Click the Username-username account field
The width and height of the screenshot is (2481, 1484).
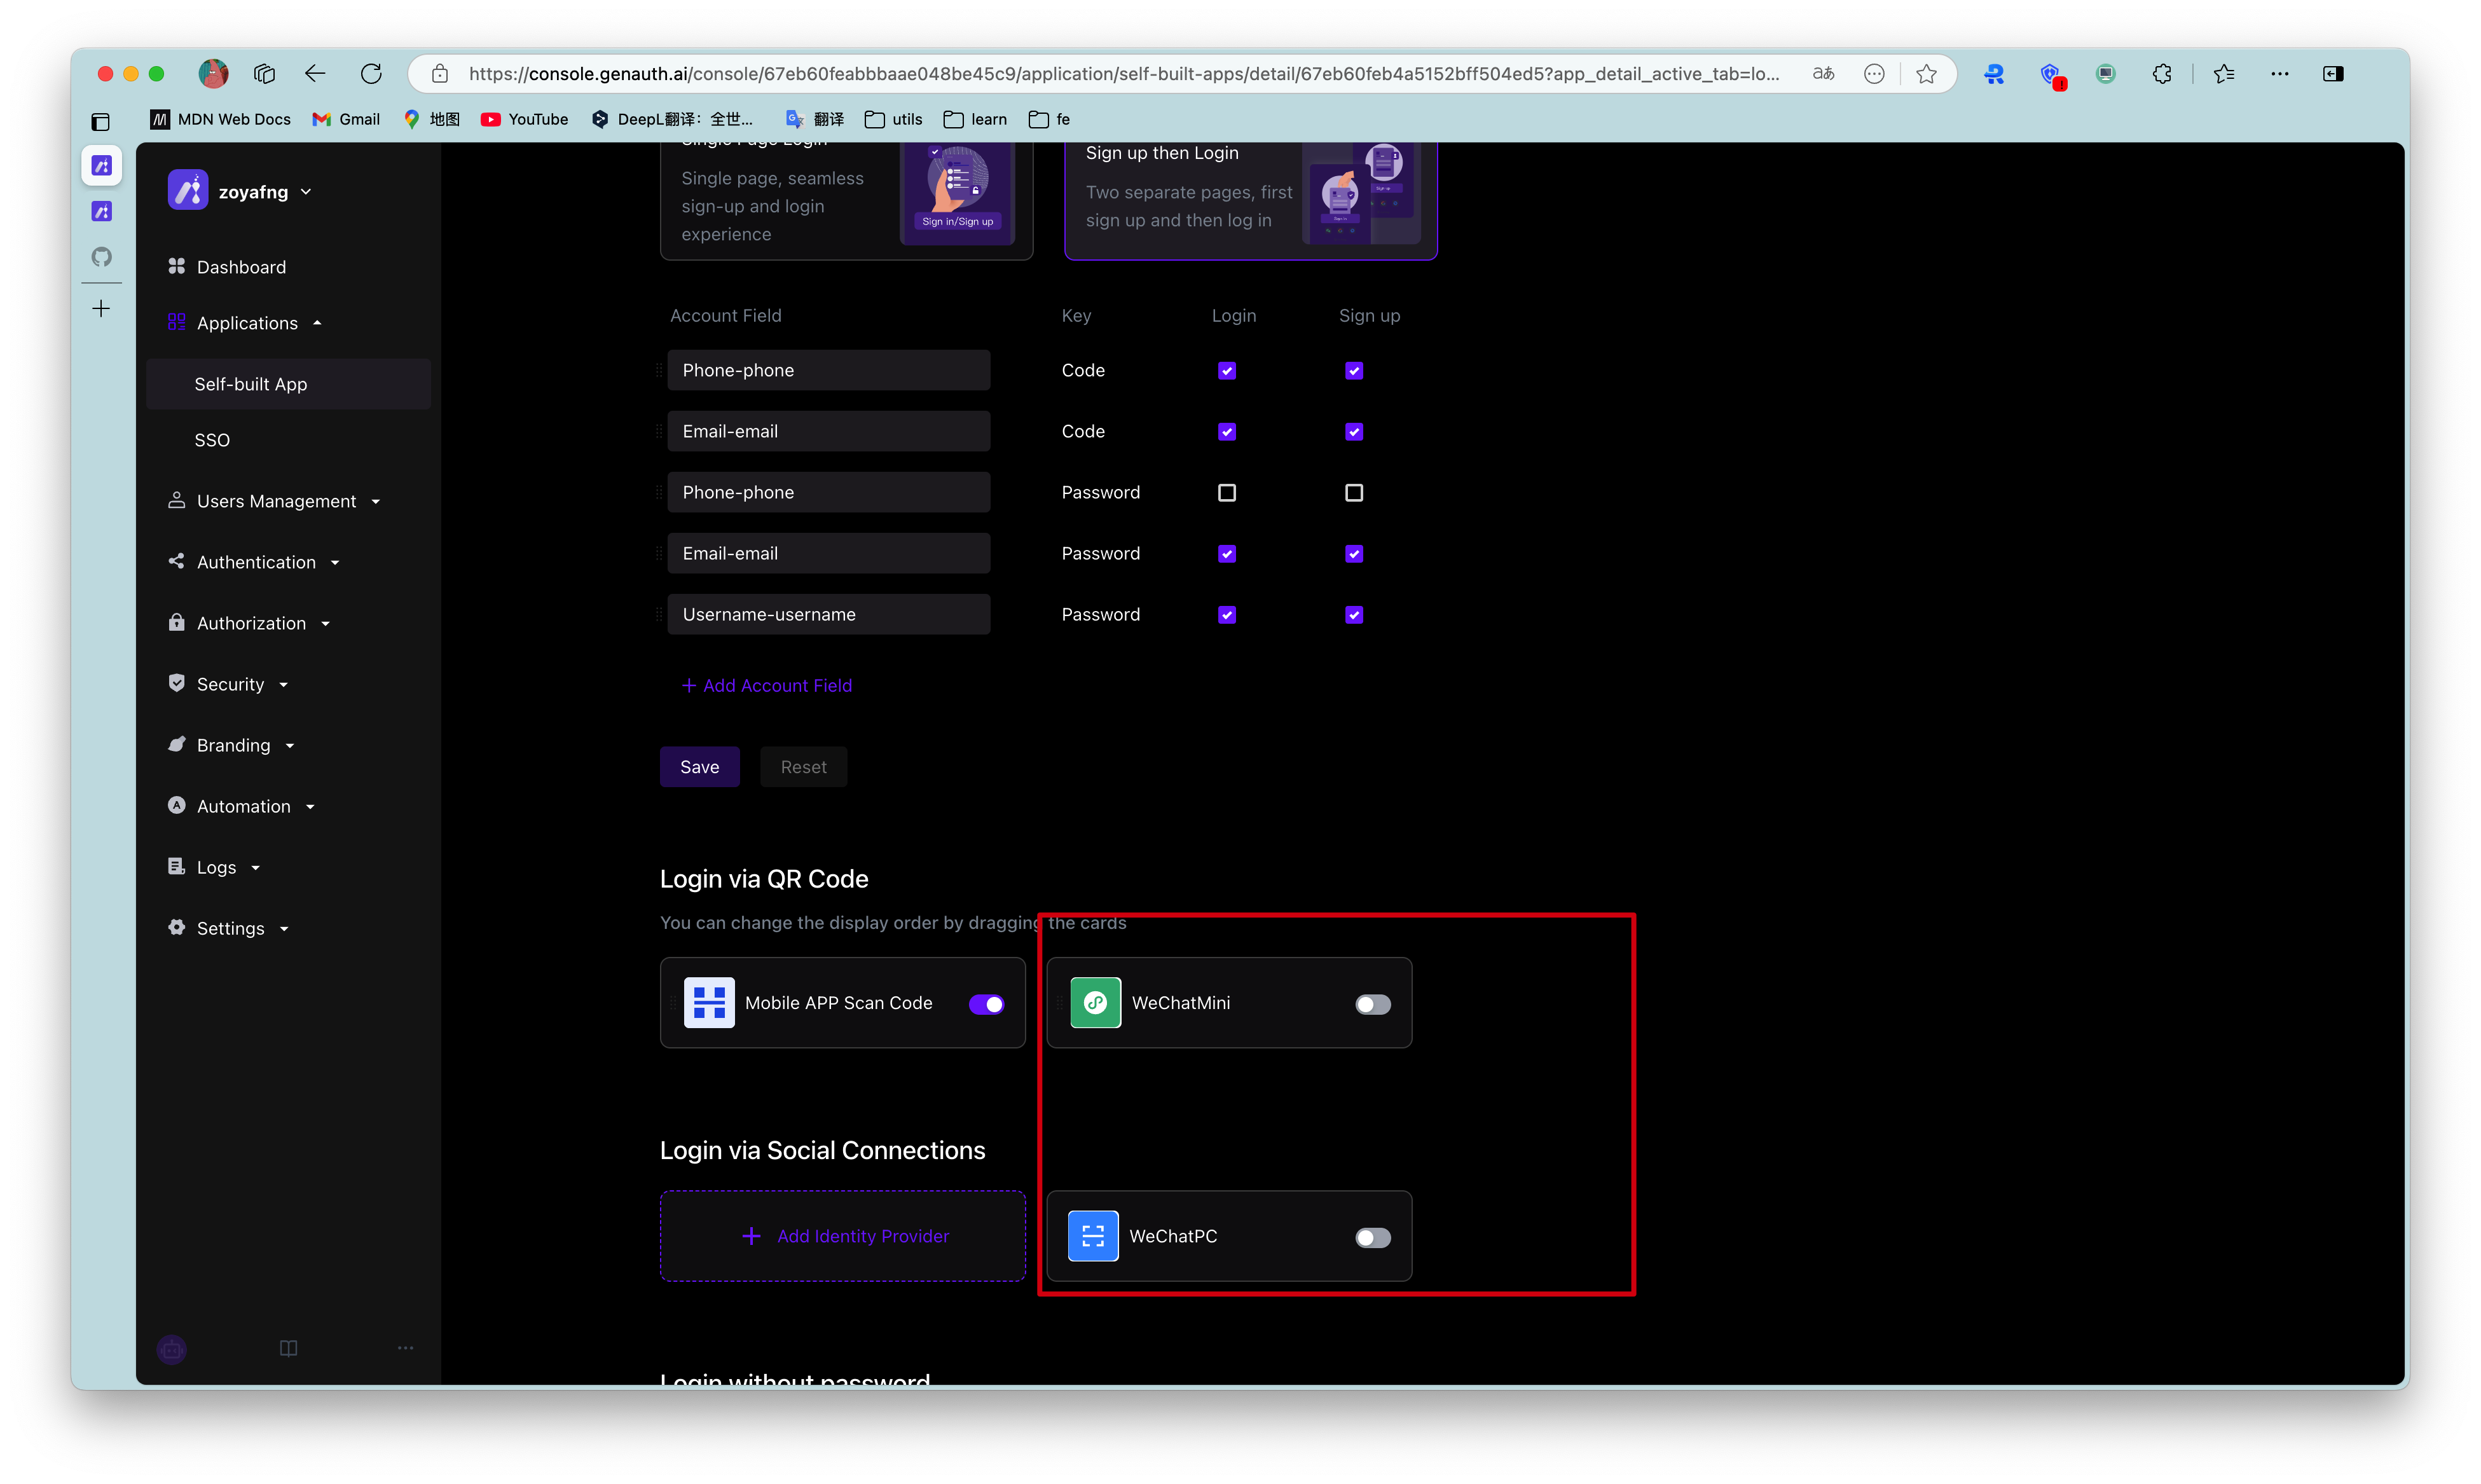(828, 615)
